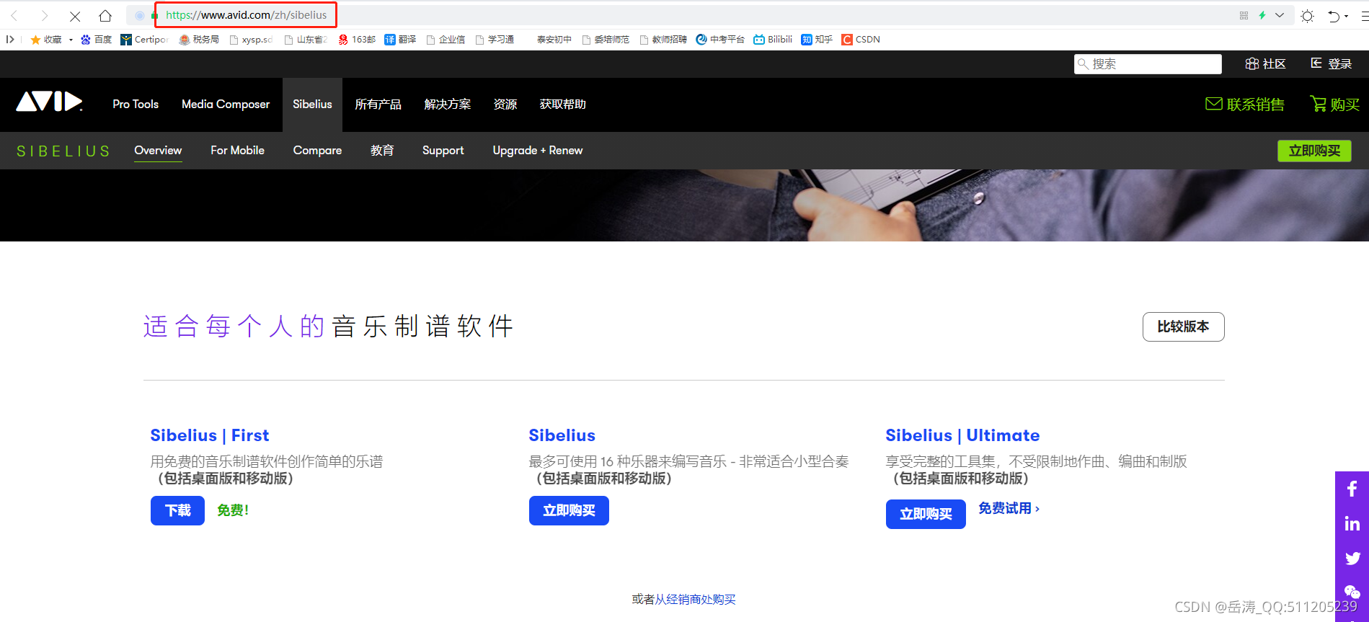The width and height of the screenshot is (1369, 622).
Task: Open the 税务局 bookmark
Action: click(x=200, y=40)
